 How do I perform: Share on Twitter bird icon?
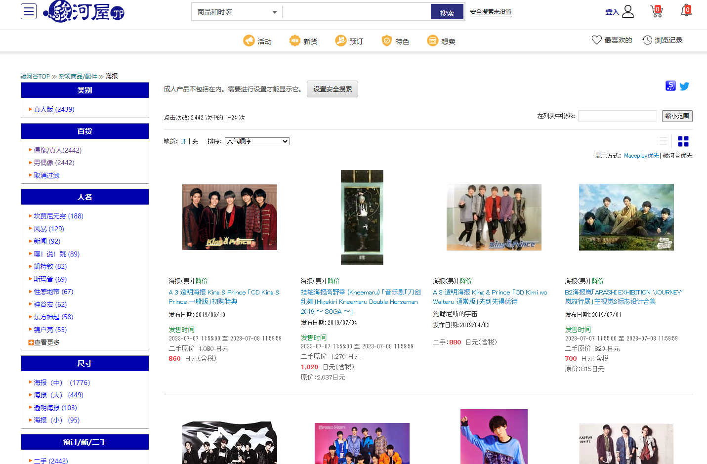click(684, 86)
